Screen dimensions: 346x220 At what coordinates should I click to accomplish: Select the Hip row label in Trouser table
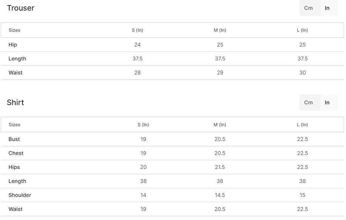coord(13,45)
